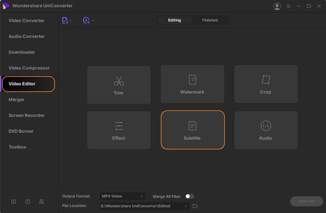Click the Watermark document icon

click(x=193, y=80)
